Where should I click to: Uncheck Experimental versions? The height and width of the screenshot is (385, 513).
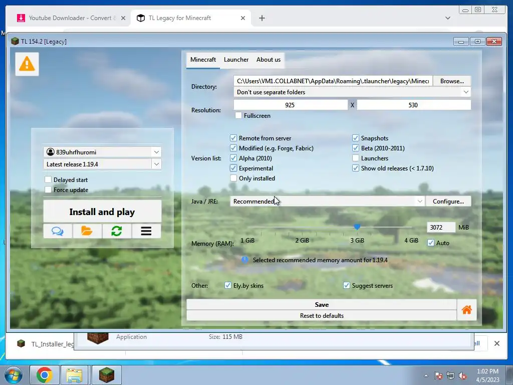click(233, 168)
